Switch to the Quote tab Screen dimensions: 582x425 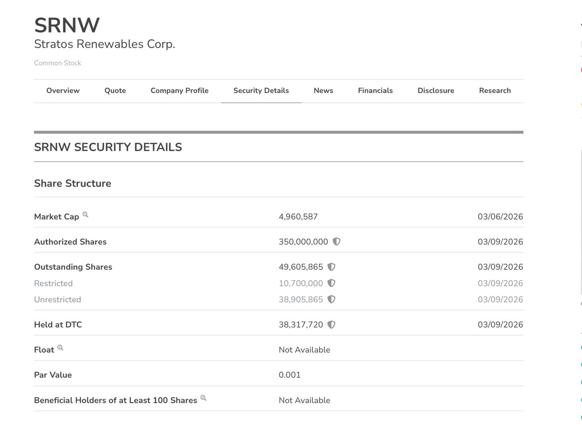[x=115, y=91]
